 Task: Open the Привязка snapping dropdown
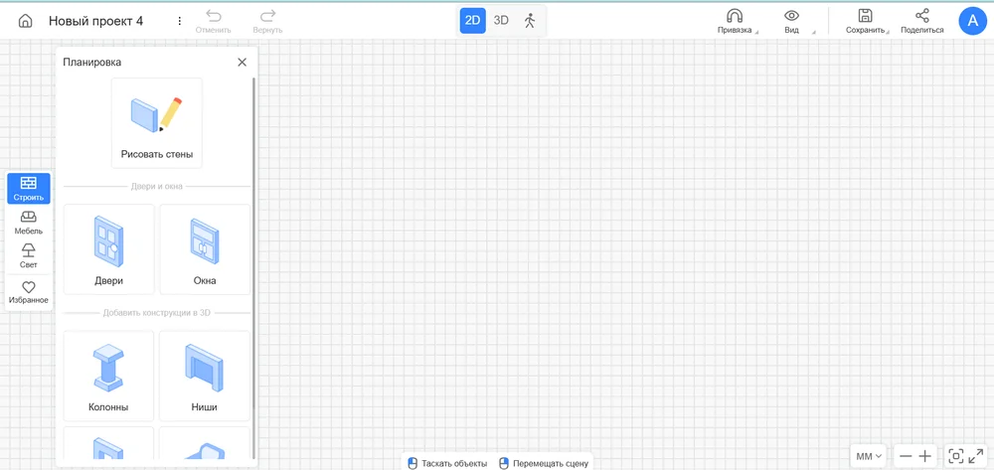(736, 21)
